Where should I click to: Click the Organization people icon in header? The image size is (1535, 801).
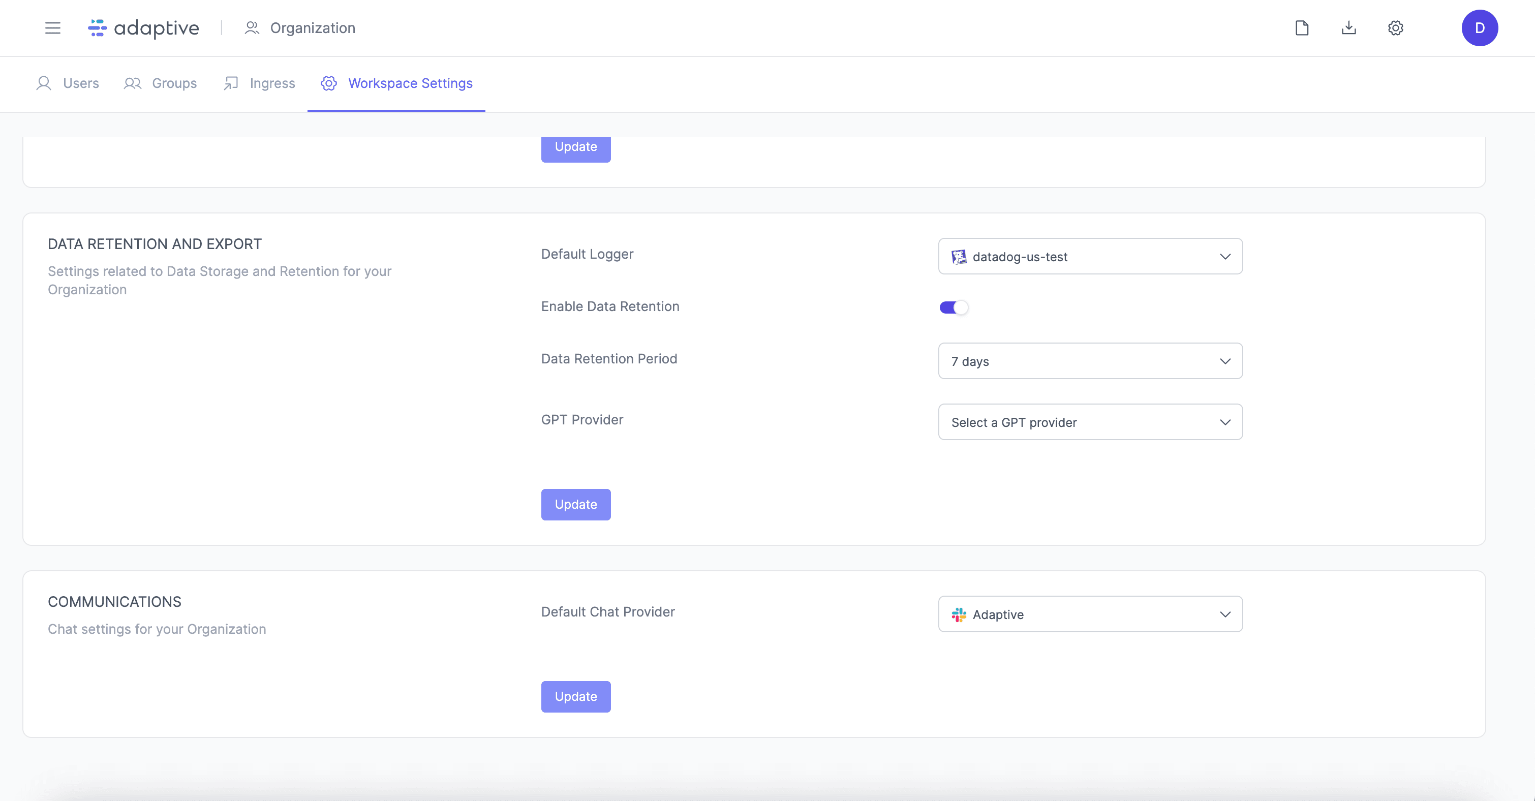point(252,28)
